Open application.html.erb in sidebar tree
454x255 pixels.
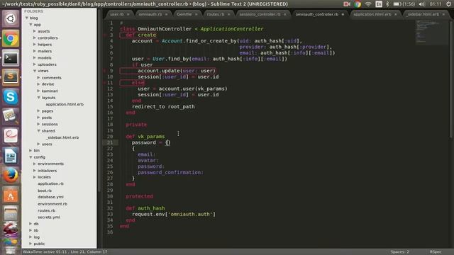pos(65,104)
